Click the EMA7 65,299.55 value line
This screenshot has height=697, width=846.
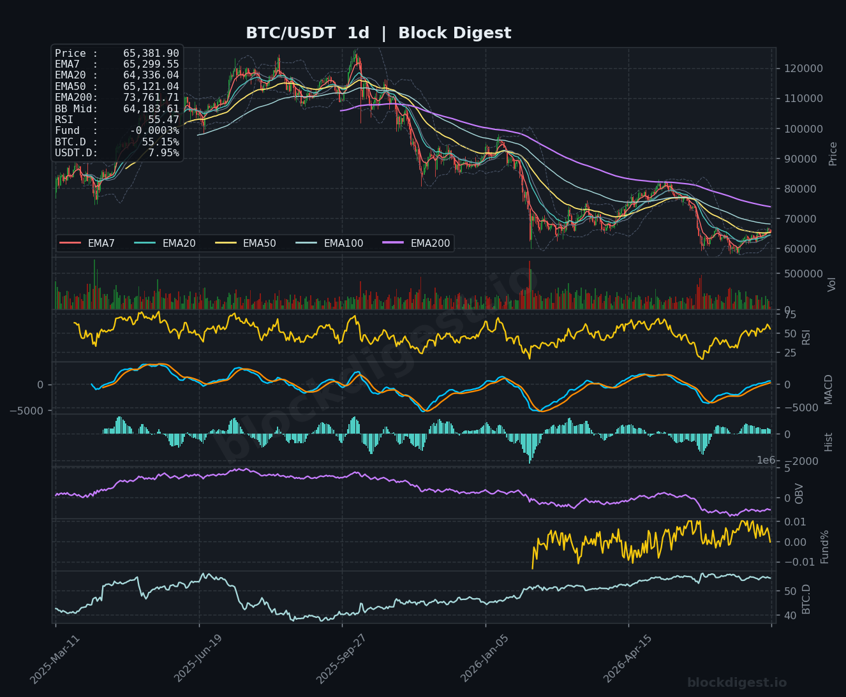pos(117,64)
